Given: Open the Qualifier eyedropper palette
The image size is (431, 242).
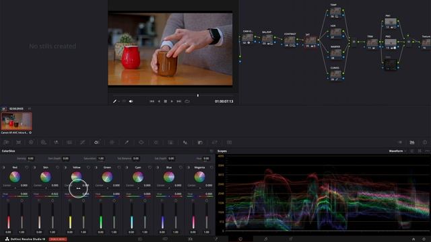Looking at the screenshot, I should click(x=127, y=143).
